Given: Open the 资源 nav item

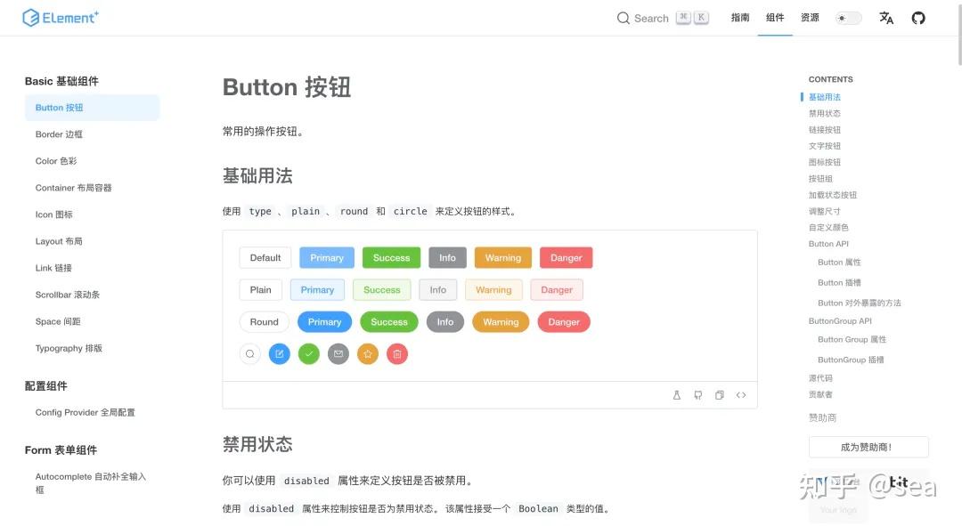Looking at the screenshot, I should coord(810,18).
